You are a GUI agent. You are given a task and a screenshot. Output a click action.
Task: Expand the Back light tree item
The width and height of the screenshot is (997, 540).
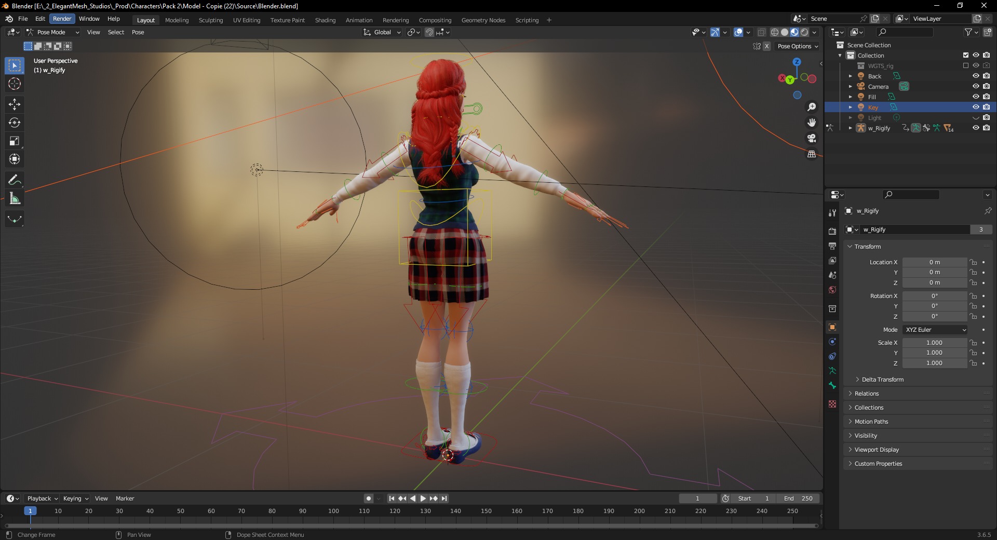[x=851, y=76]
